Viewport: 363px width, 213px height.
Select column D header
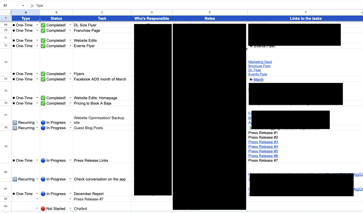pyautogui.click(x=152, y=12)
